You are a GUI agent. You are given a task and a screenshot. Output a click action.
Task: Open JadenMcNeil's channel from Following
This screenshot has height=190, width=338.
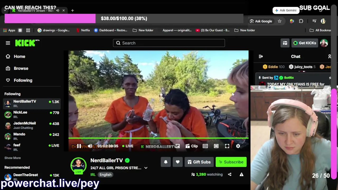(x=32, y=125)
